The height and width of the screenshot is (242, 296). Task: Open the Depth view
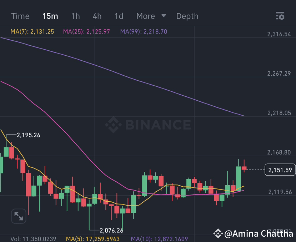[x=187, y=16]
